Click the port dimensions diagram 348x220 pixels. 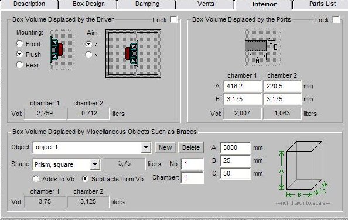coord(262,47)
